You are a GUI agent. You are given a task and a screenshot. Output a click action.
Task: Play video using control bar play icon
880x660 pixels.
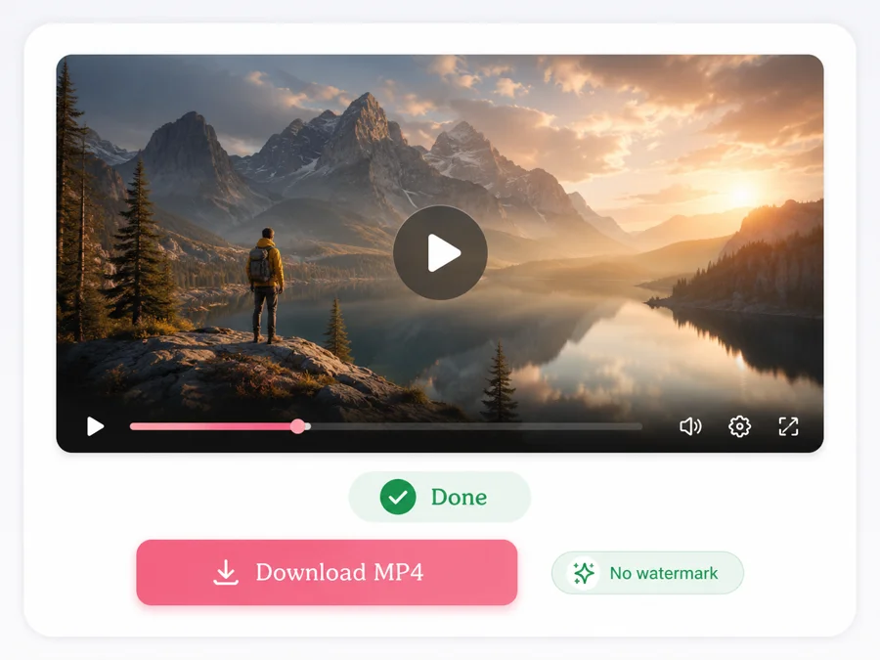coord(96,426)
